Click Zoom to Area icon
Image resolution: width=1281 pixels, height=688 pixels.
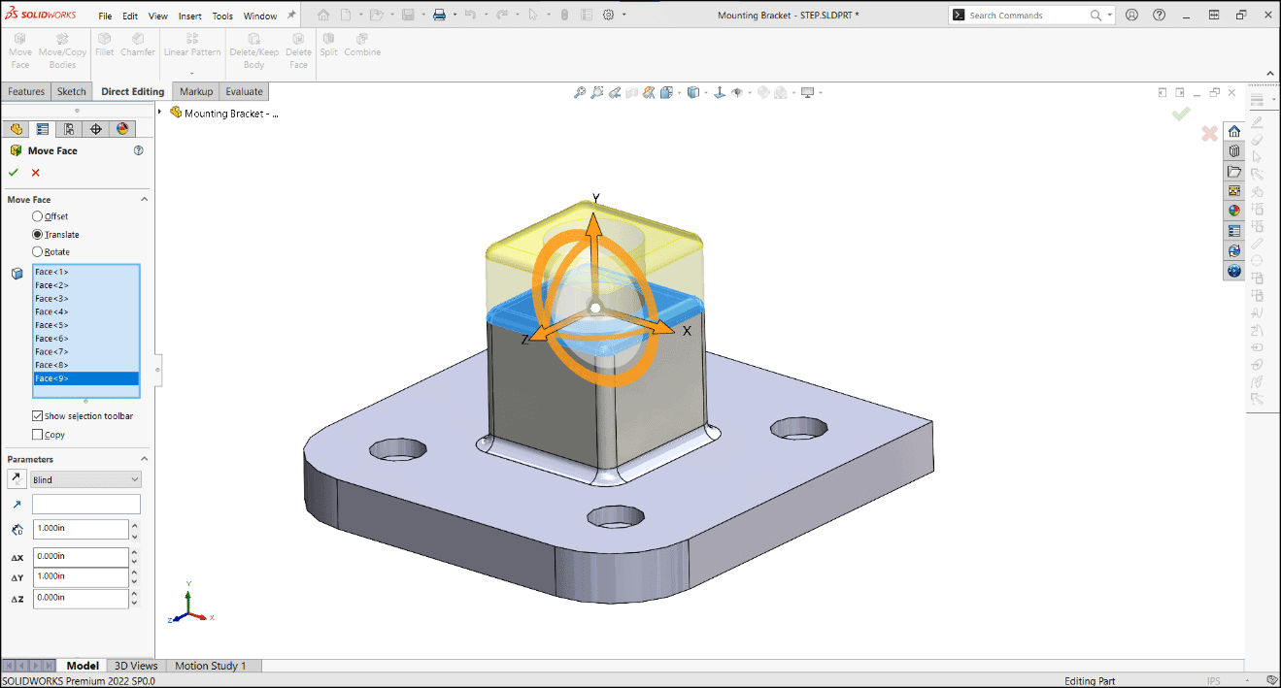pyautogui.click(x=598, y=92)
